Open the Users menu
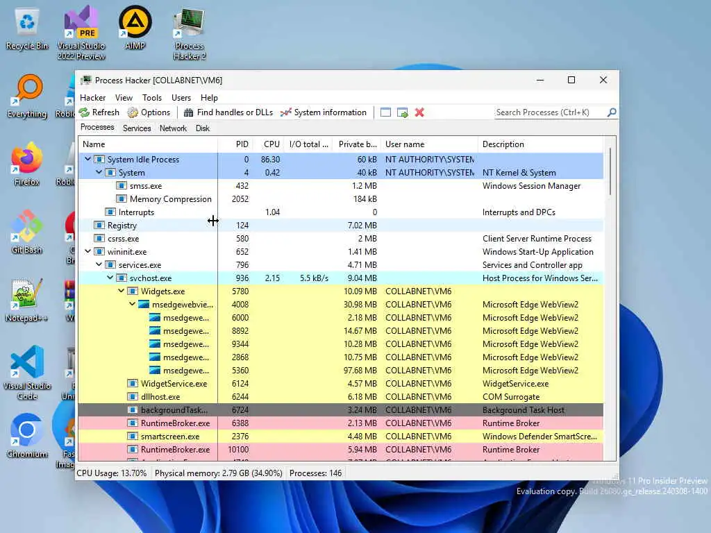The image size is (711, 533). tap(181, 97)
